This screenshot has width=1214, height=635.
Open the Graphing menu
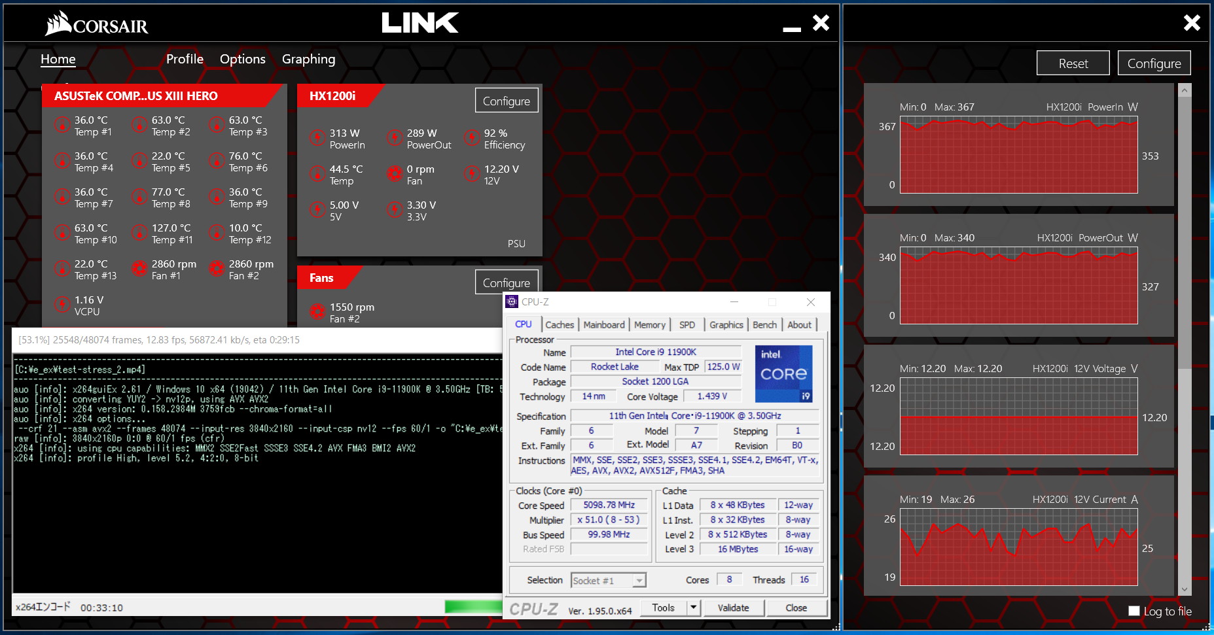(x=309, y=60)
